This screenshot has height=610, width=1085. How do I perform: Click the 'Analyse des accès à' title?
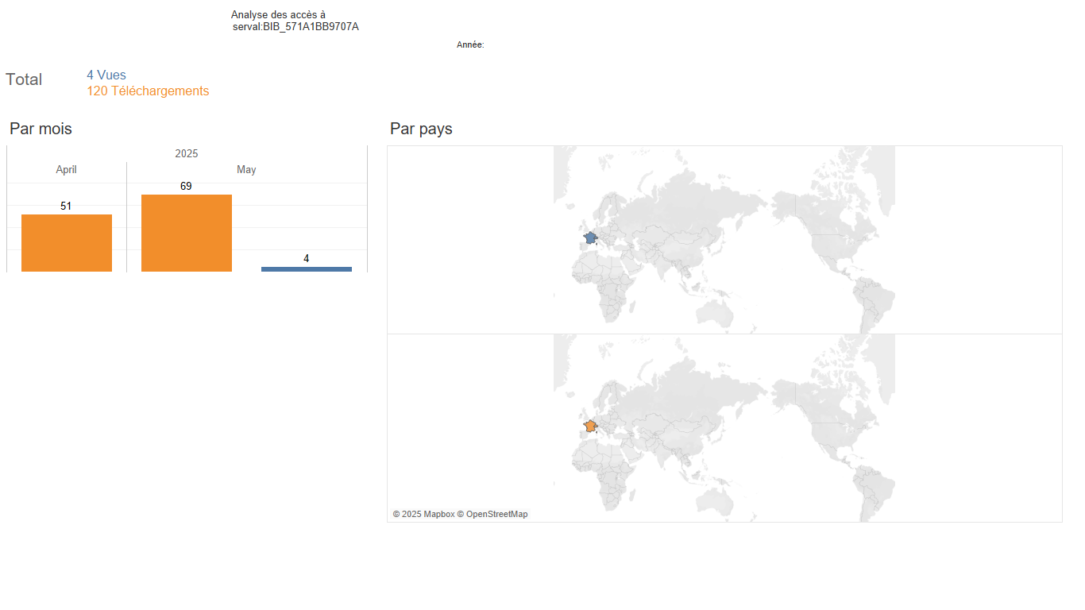click(278, 15)
